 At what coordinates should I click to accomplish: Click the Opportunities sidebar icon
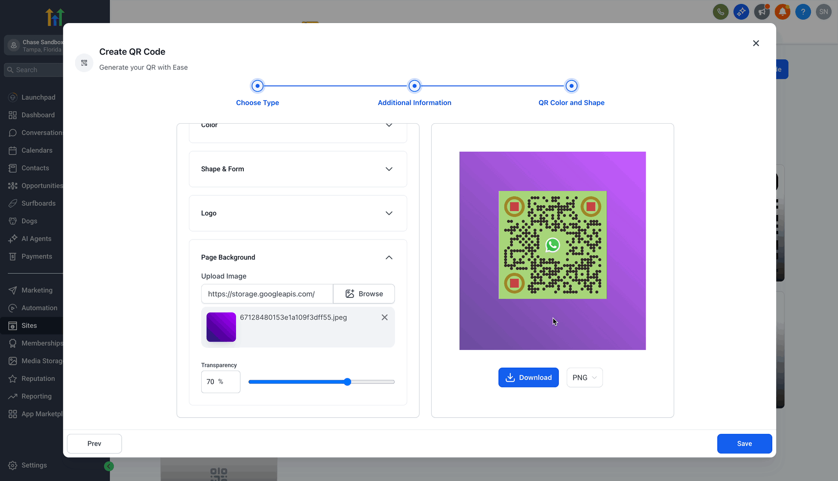tap(13, 186)
